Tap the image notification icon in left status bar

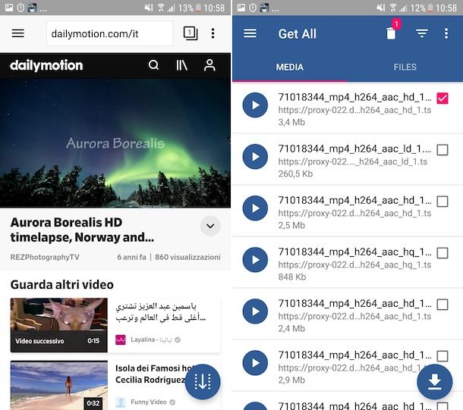tap(9, 8)
